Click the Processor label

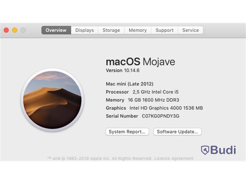[x=117, y=92]
